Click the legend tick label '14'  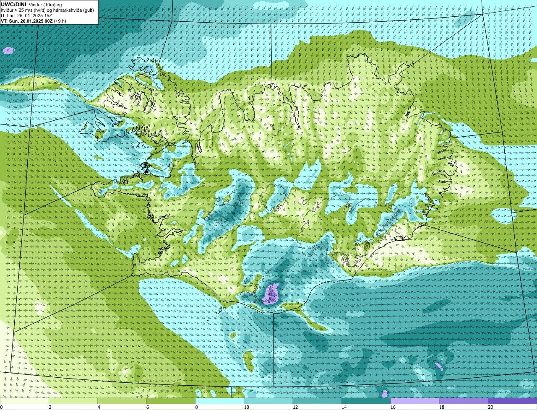pyautogui.click(x=344, y=407)
